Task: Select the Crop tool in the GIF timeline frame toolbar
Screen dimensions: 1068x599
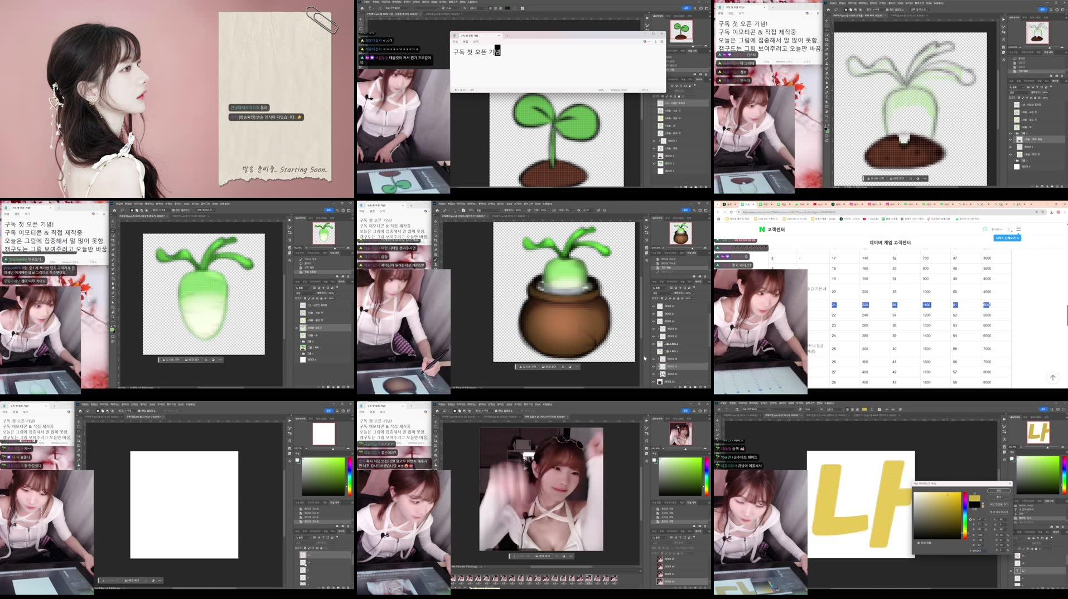Action: tap(436, 440)
